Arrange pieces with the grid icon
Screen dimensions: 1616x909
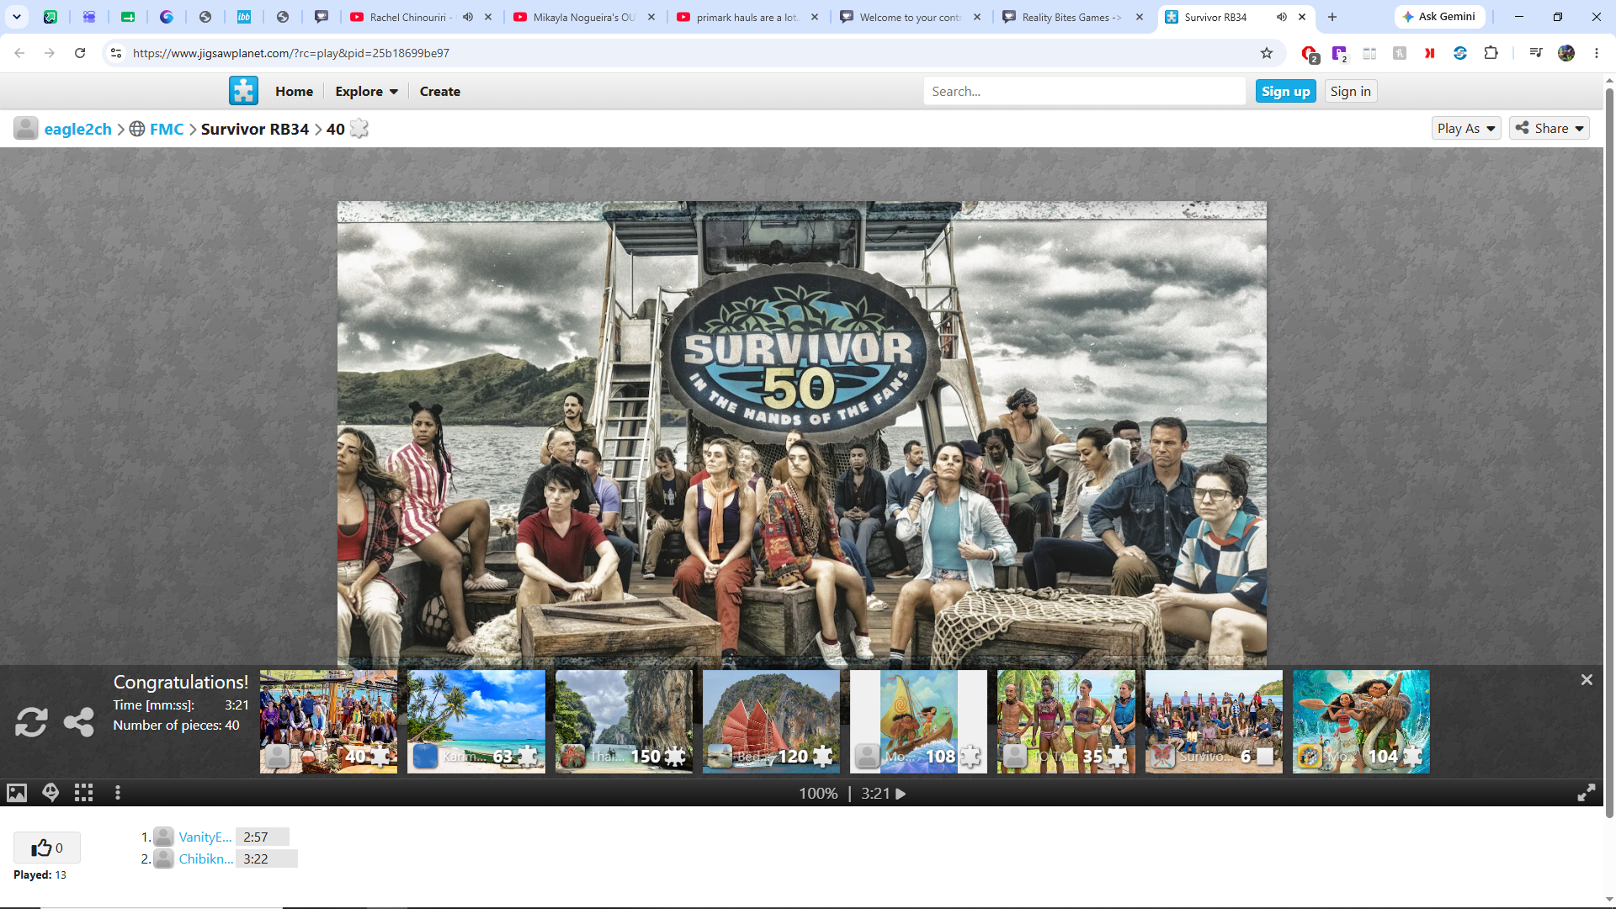pos(84,793)
